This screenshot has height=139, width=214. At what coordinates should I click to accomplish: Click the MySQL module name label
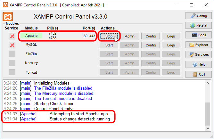coord(31,45)
